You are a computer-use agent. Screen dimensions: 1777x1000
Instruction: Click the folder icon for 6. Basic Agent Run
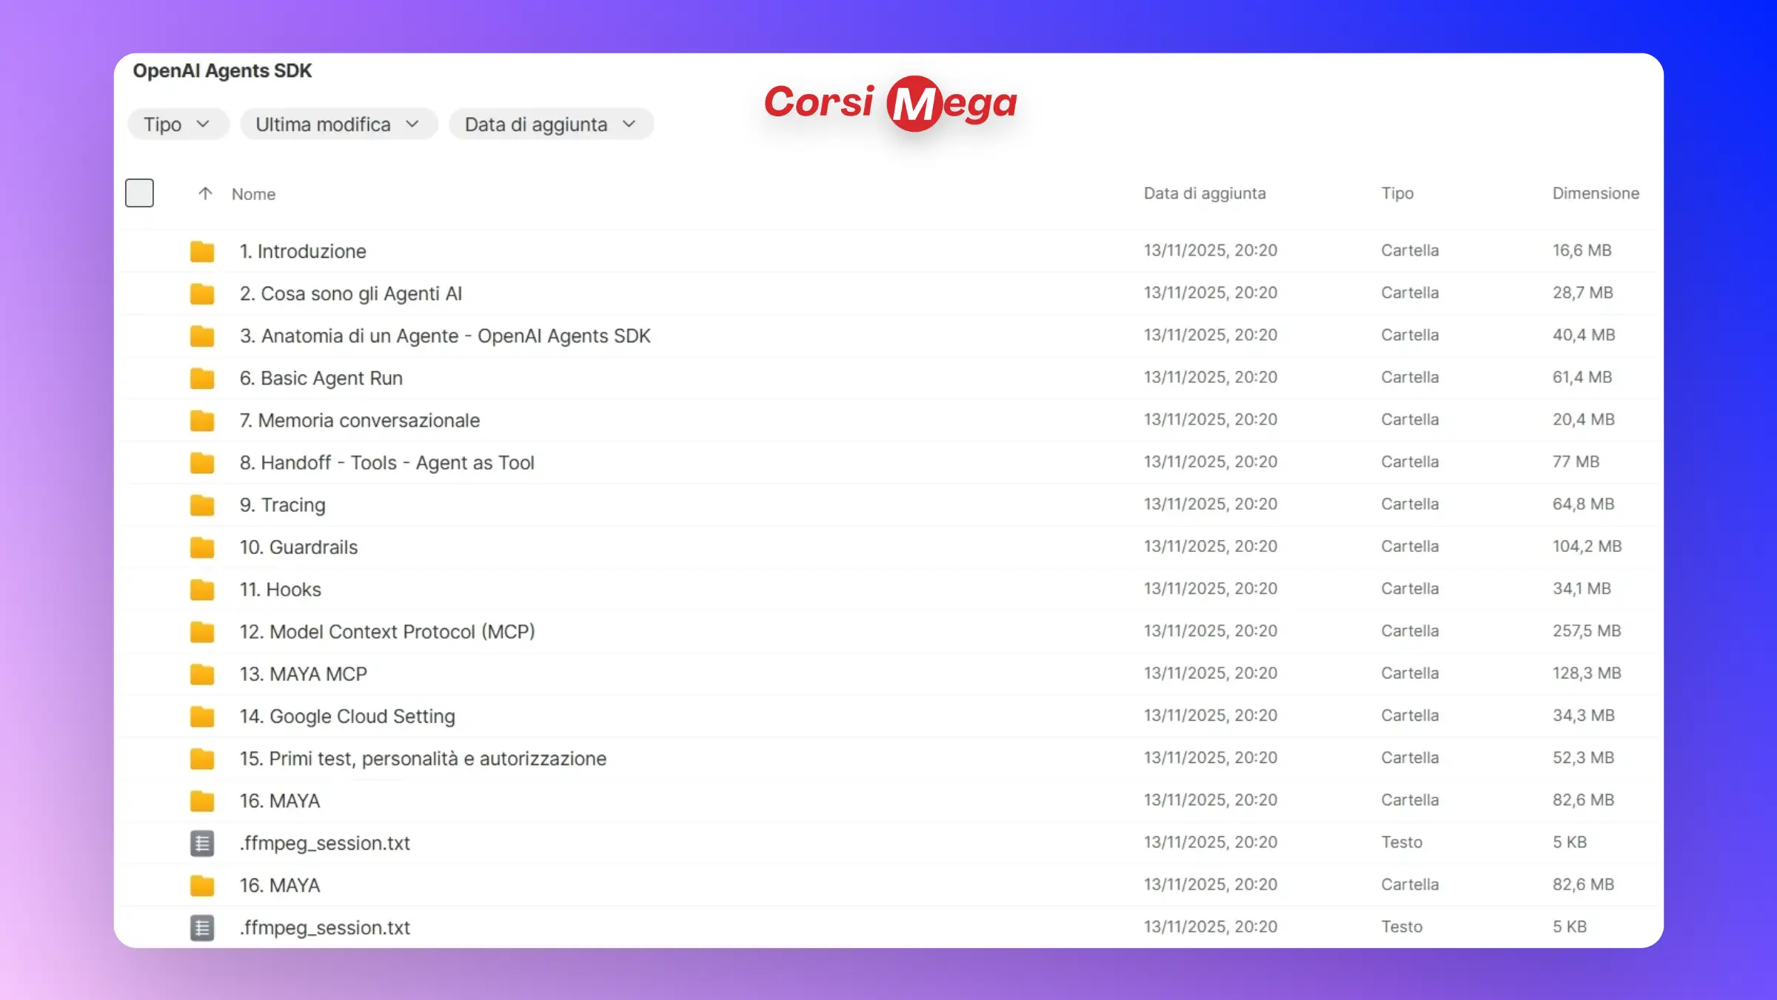click(x=201, y=379)
